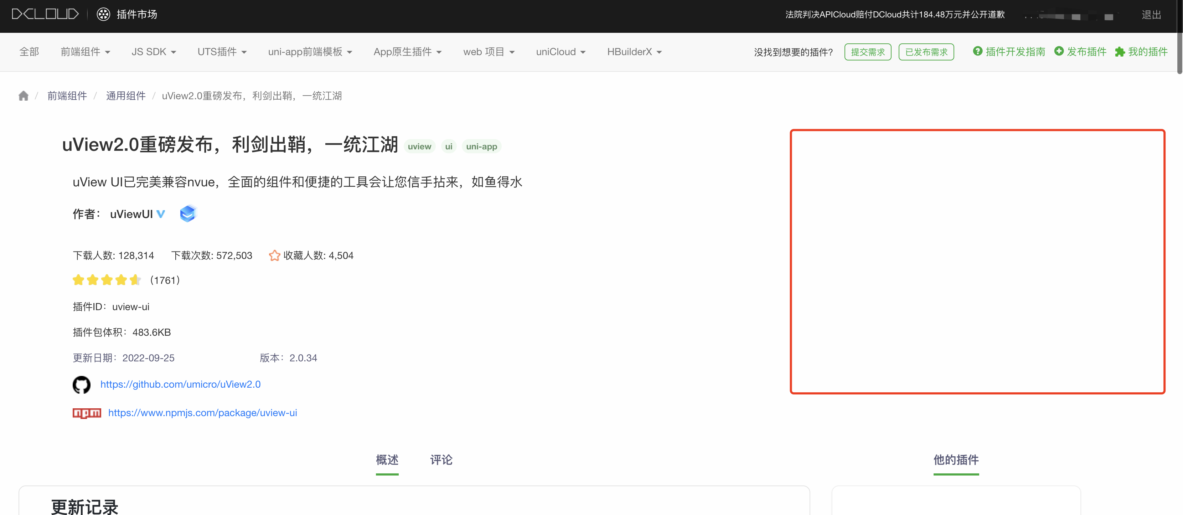Click the 下载人数: 128,314 text

(113, 255)
